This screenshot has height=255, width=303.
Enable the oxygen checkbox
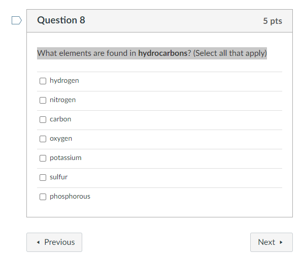pos(43,139)
